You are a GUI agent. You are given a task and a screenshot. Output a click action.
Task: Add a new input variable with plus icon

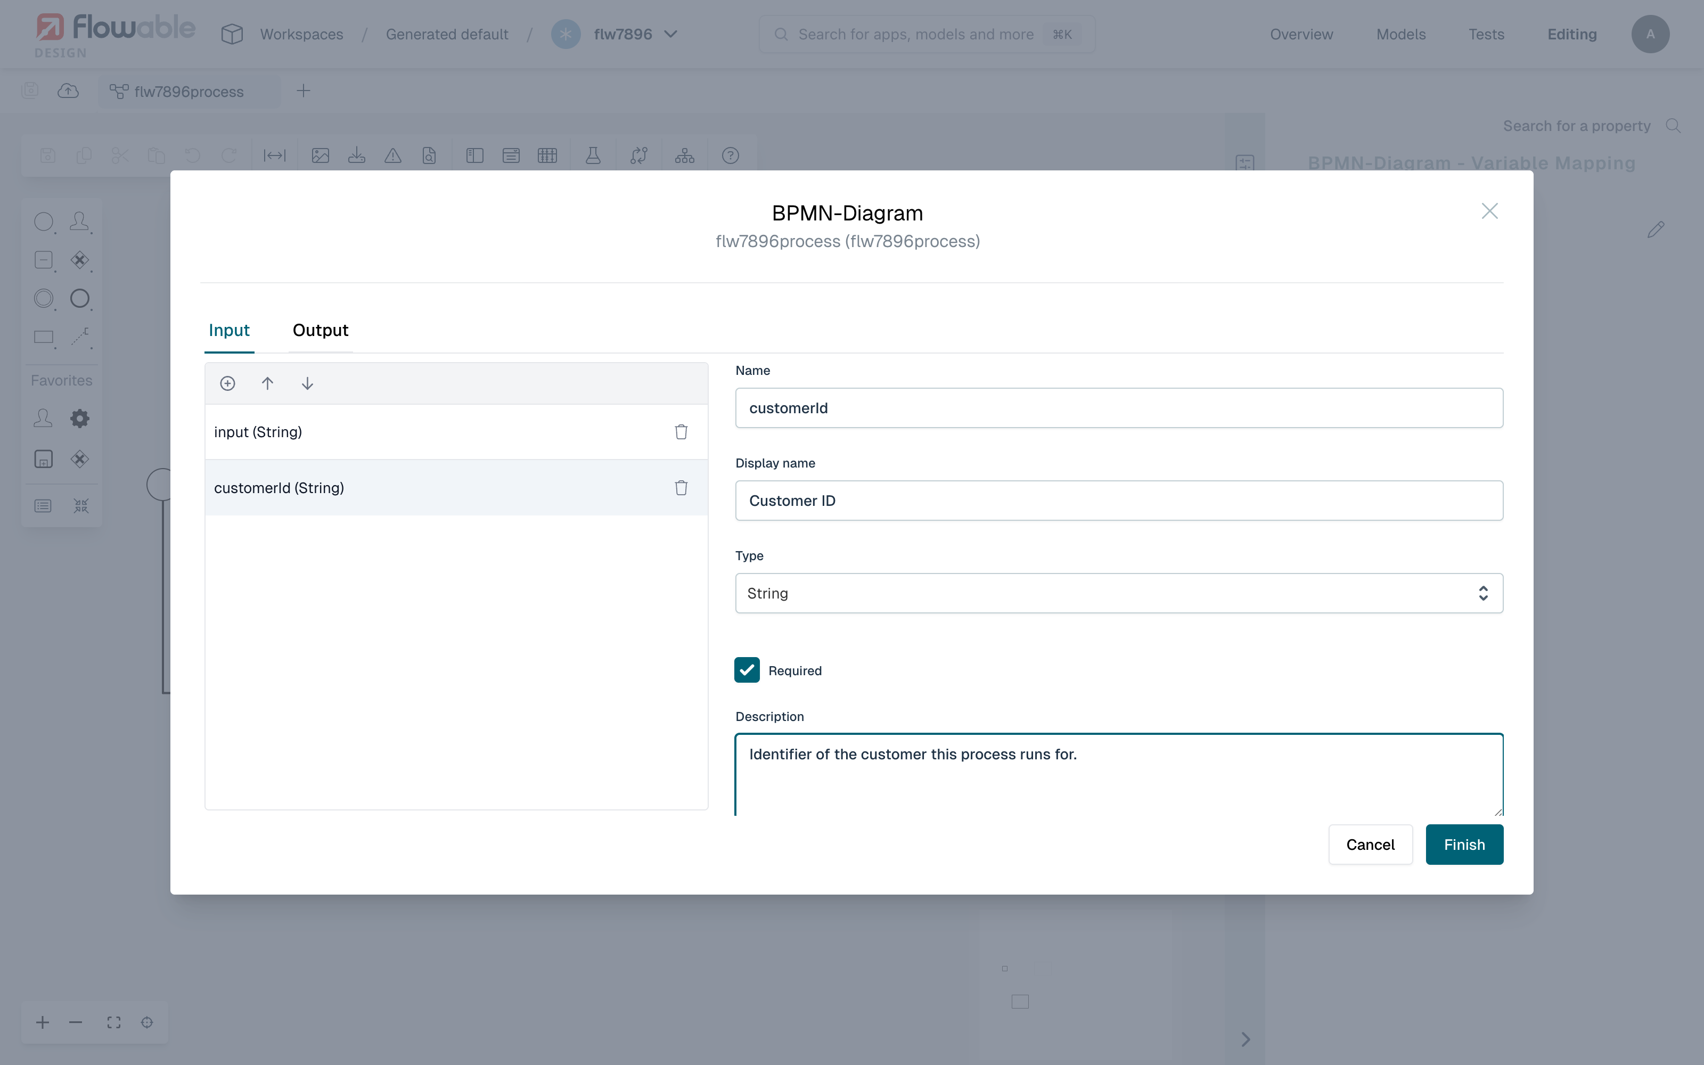[x=227, y=383]
